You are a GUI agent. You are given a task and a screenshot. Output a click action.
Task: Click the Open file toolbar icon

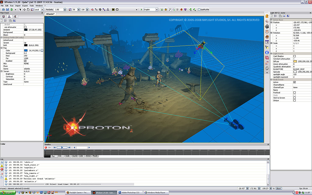click(x=4, y=9)
